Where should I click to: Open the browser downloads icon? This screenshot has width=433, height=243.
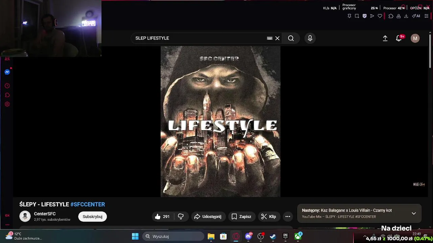pyautogui.click(x=406, y=16)
